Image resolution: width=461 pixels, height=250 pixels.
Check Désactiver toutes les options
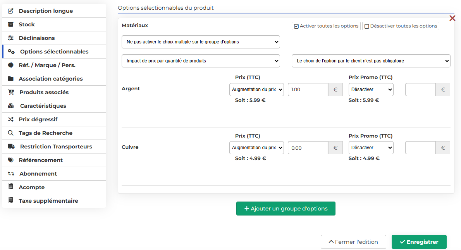(x=366, y=26)
